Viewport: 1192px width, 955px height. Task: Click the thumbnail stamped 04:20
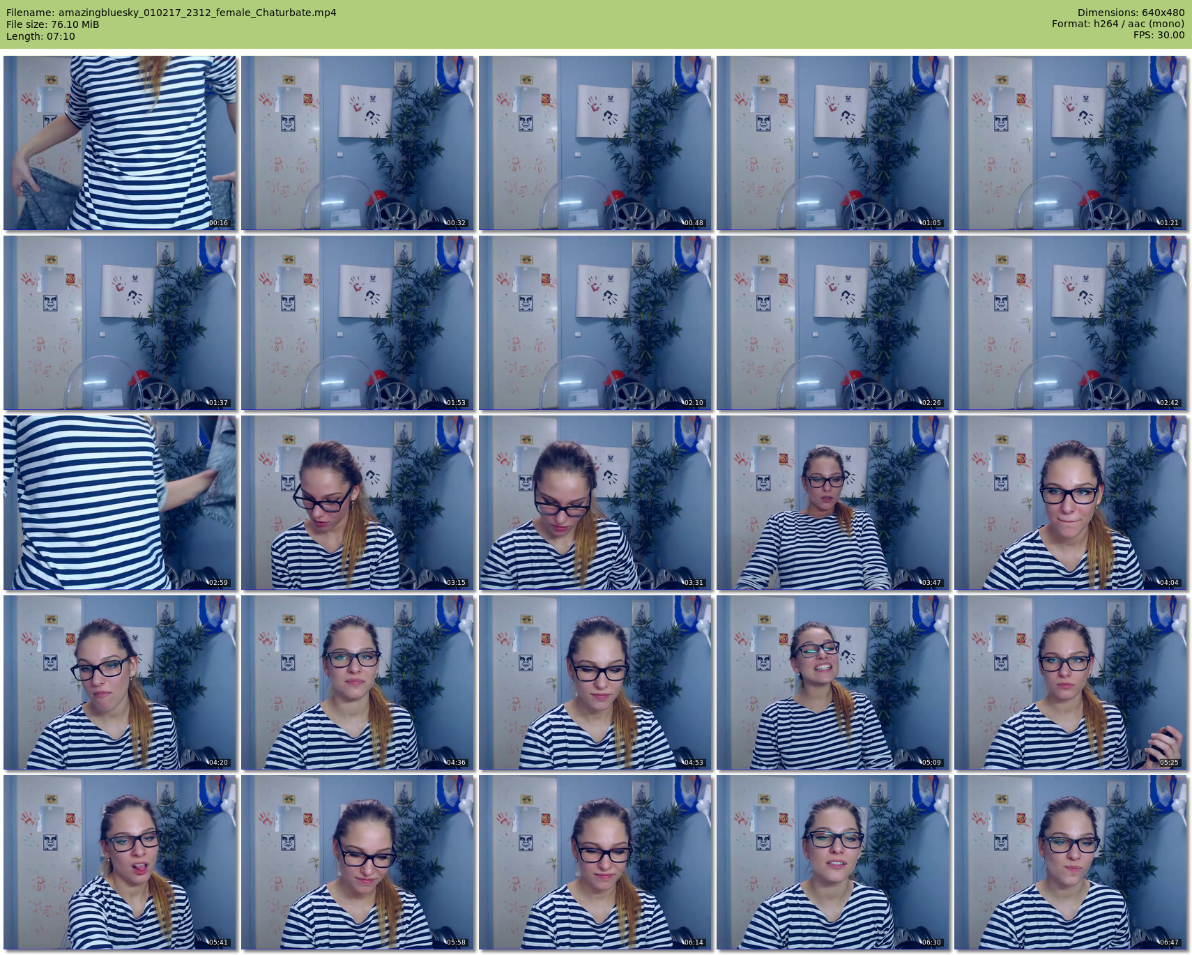(x=120, y=682)
